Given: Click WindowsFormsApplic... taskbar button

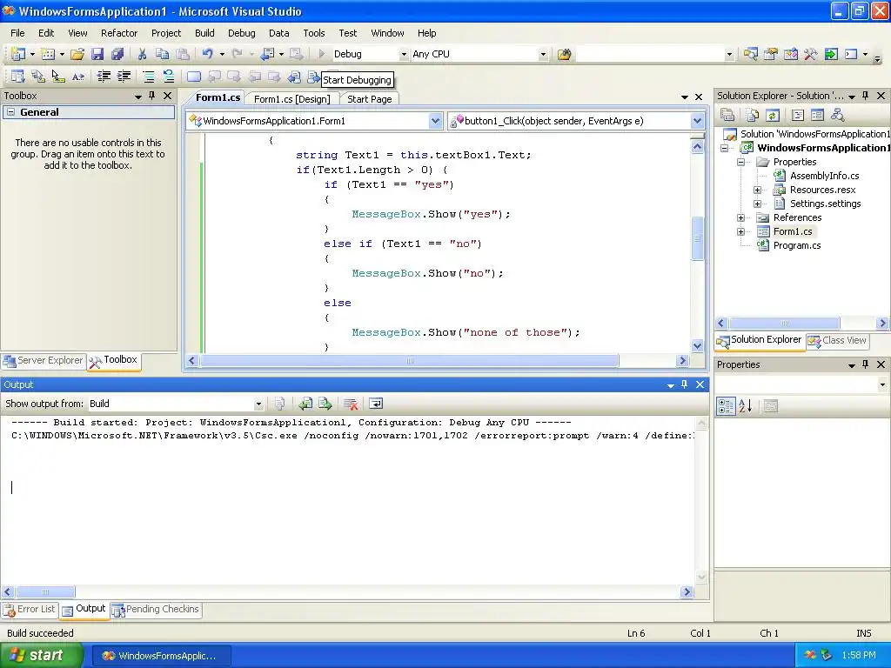Looking at the screenshot, I should [161, 656].
